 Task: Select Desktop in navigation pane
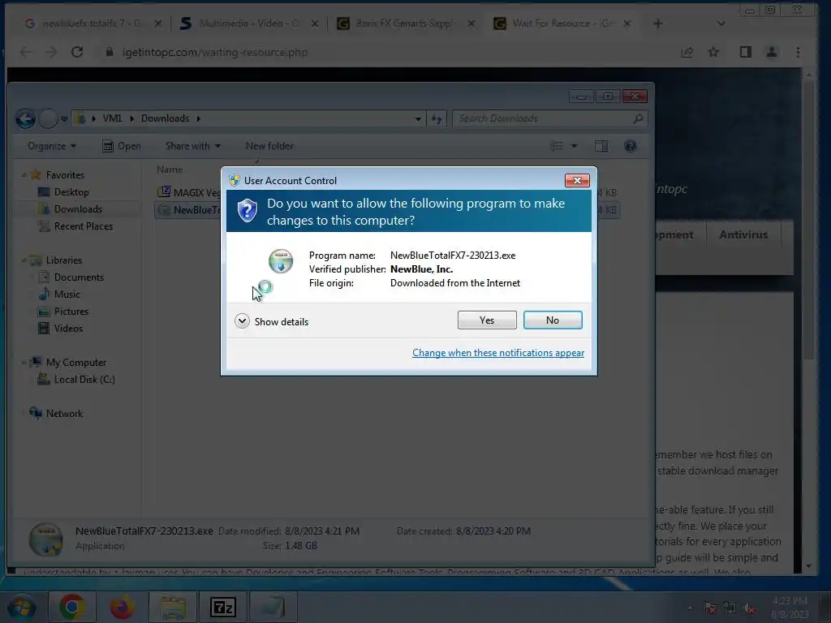tap(71, 192)
